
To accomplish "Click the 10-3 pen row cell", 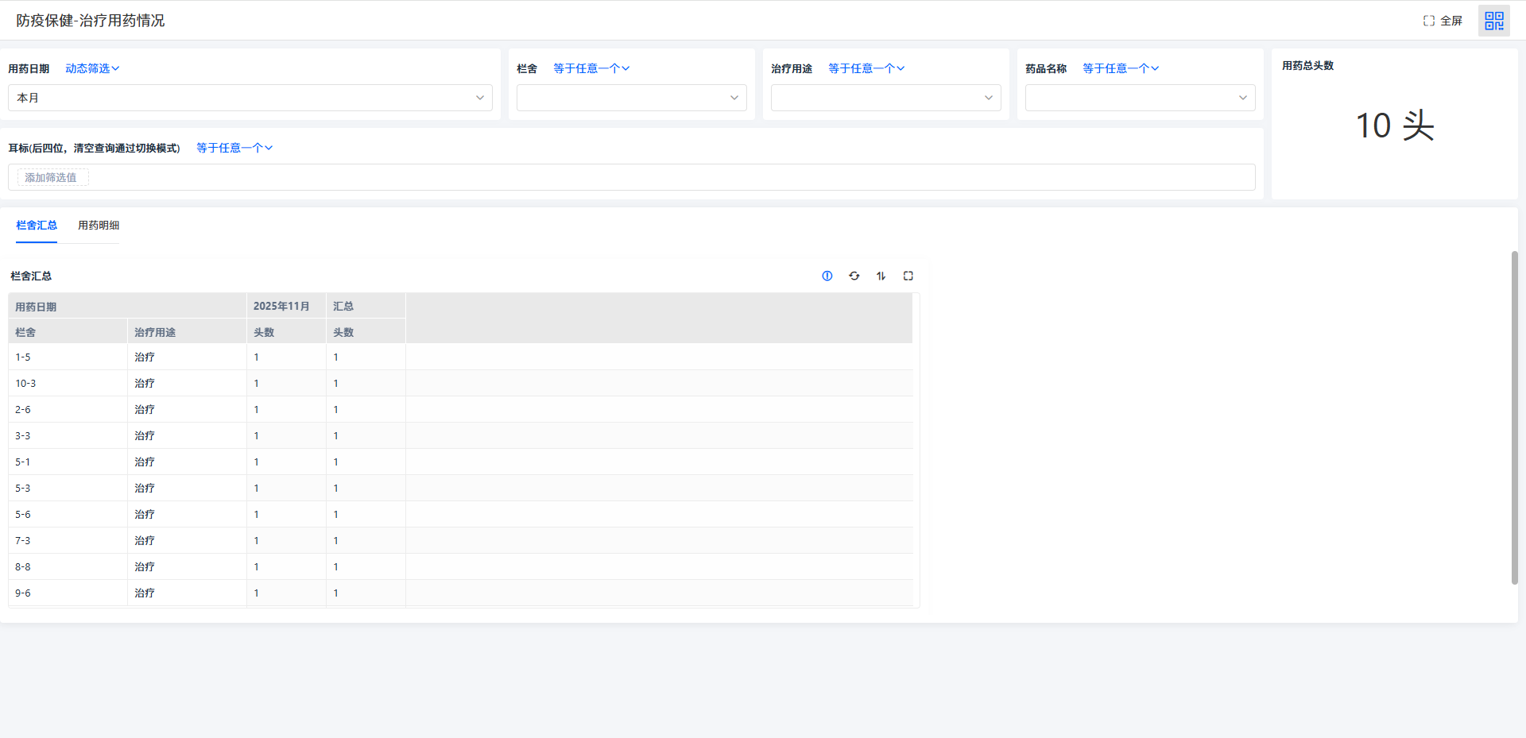I will 26,384.
